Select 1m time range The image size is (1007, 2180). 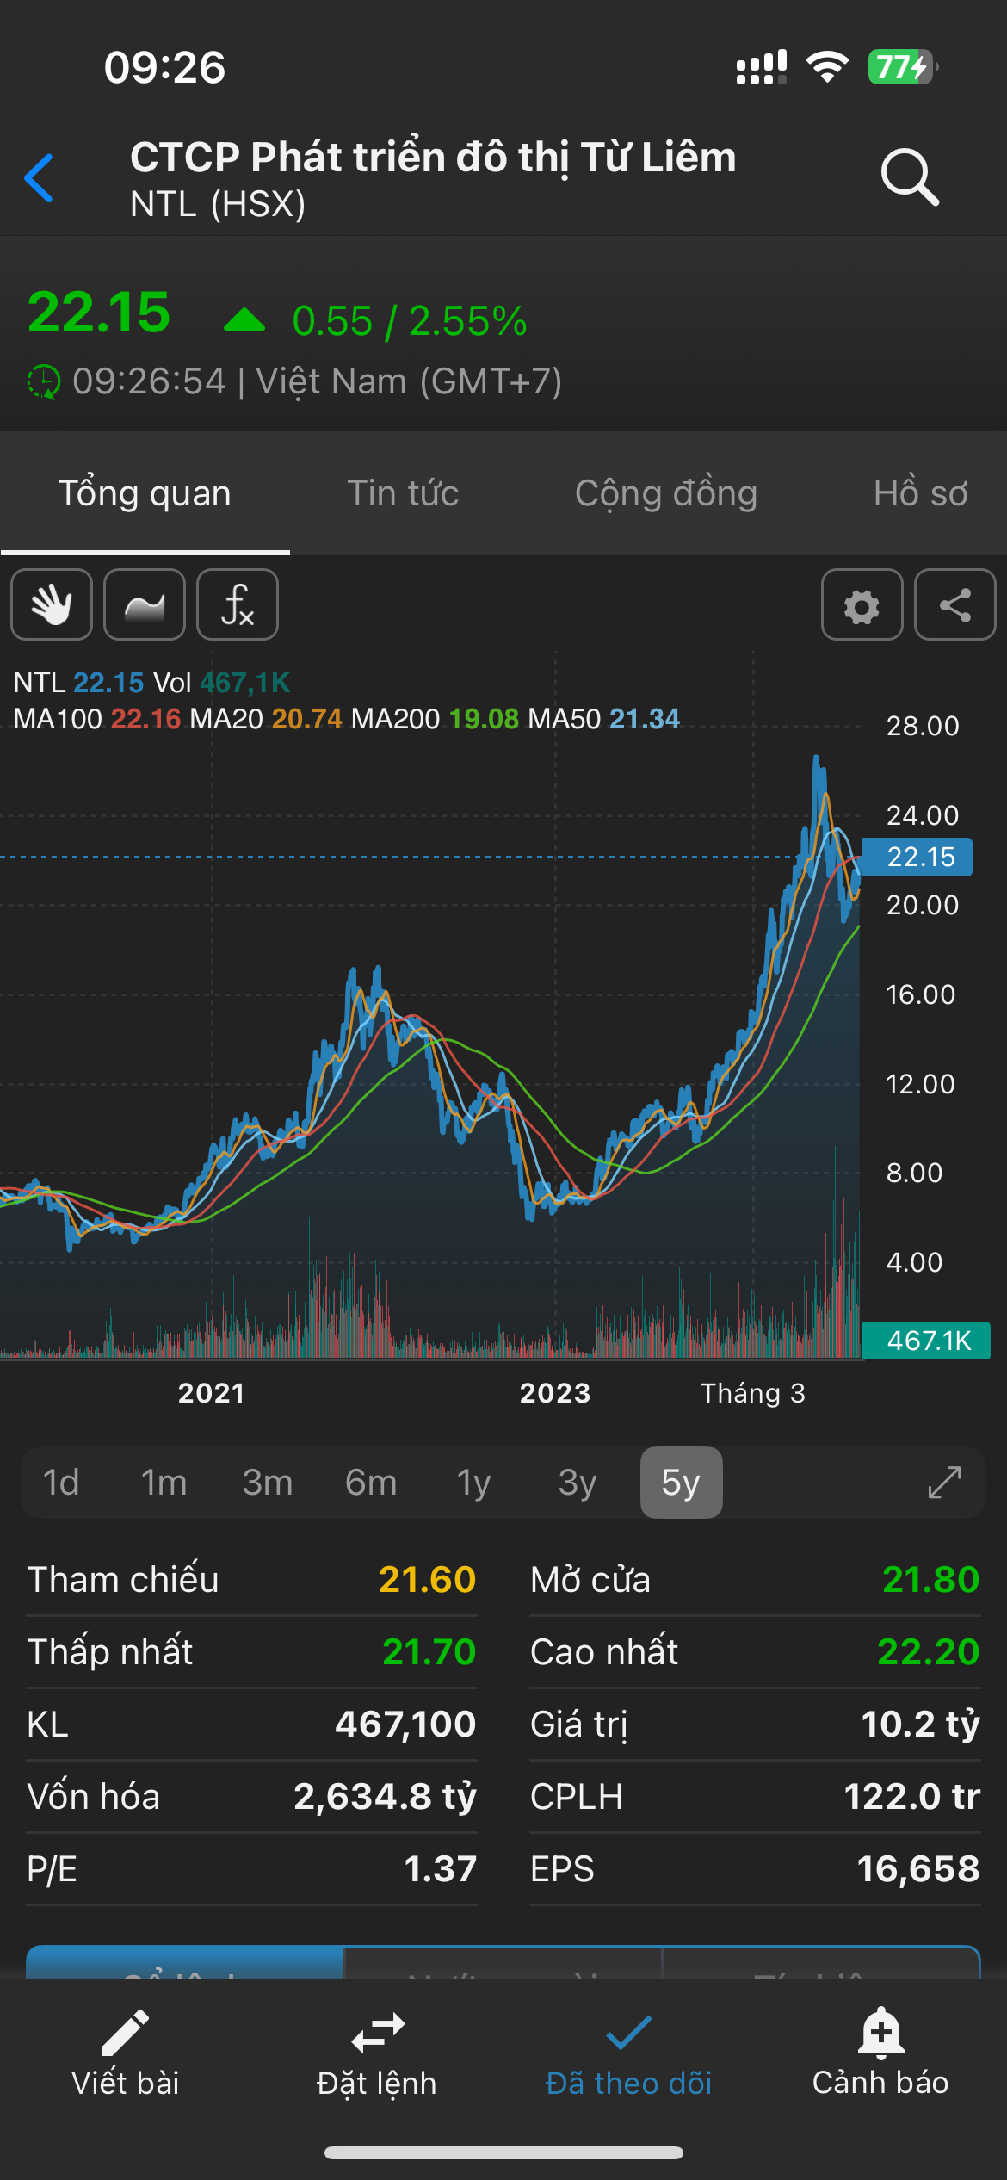(164, 1483)
